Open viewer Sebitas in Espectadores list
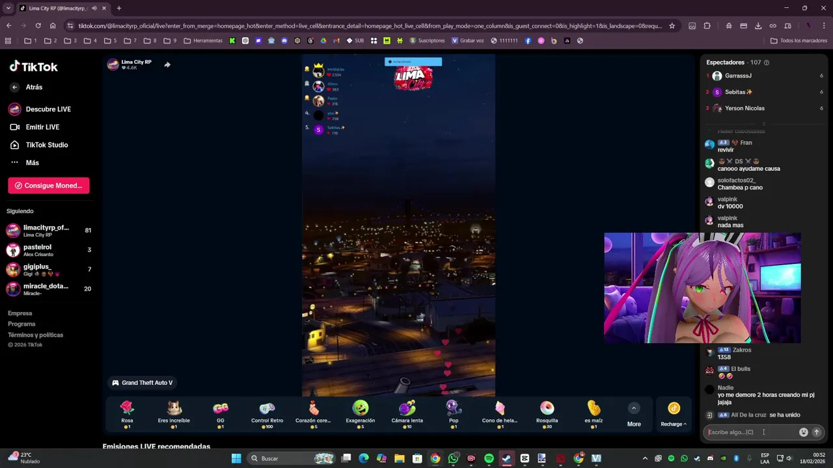The height and width of the screenshot is (468, 833). tap(764, 92)
